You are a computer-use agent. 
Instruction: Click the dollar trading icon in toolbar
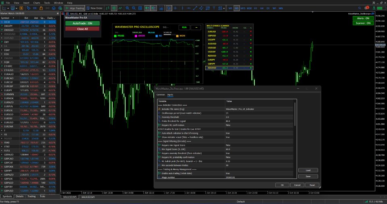point(21,8)
